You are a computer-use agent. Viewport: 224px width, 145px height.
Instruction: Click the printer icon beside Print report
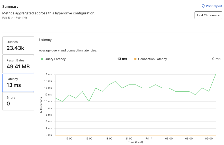[203, 6]
